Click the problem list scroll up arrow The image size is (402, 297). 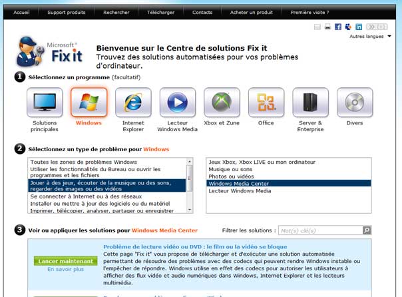[x=190, y=162]
